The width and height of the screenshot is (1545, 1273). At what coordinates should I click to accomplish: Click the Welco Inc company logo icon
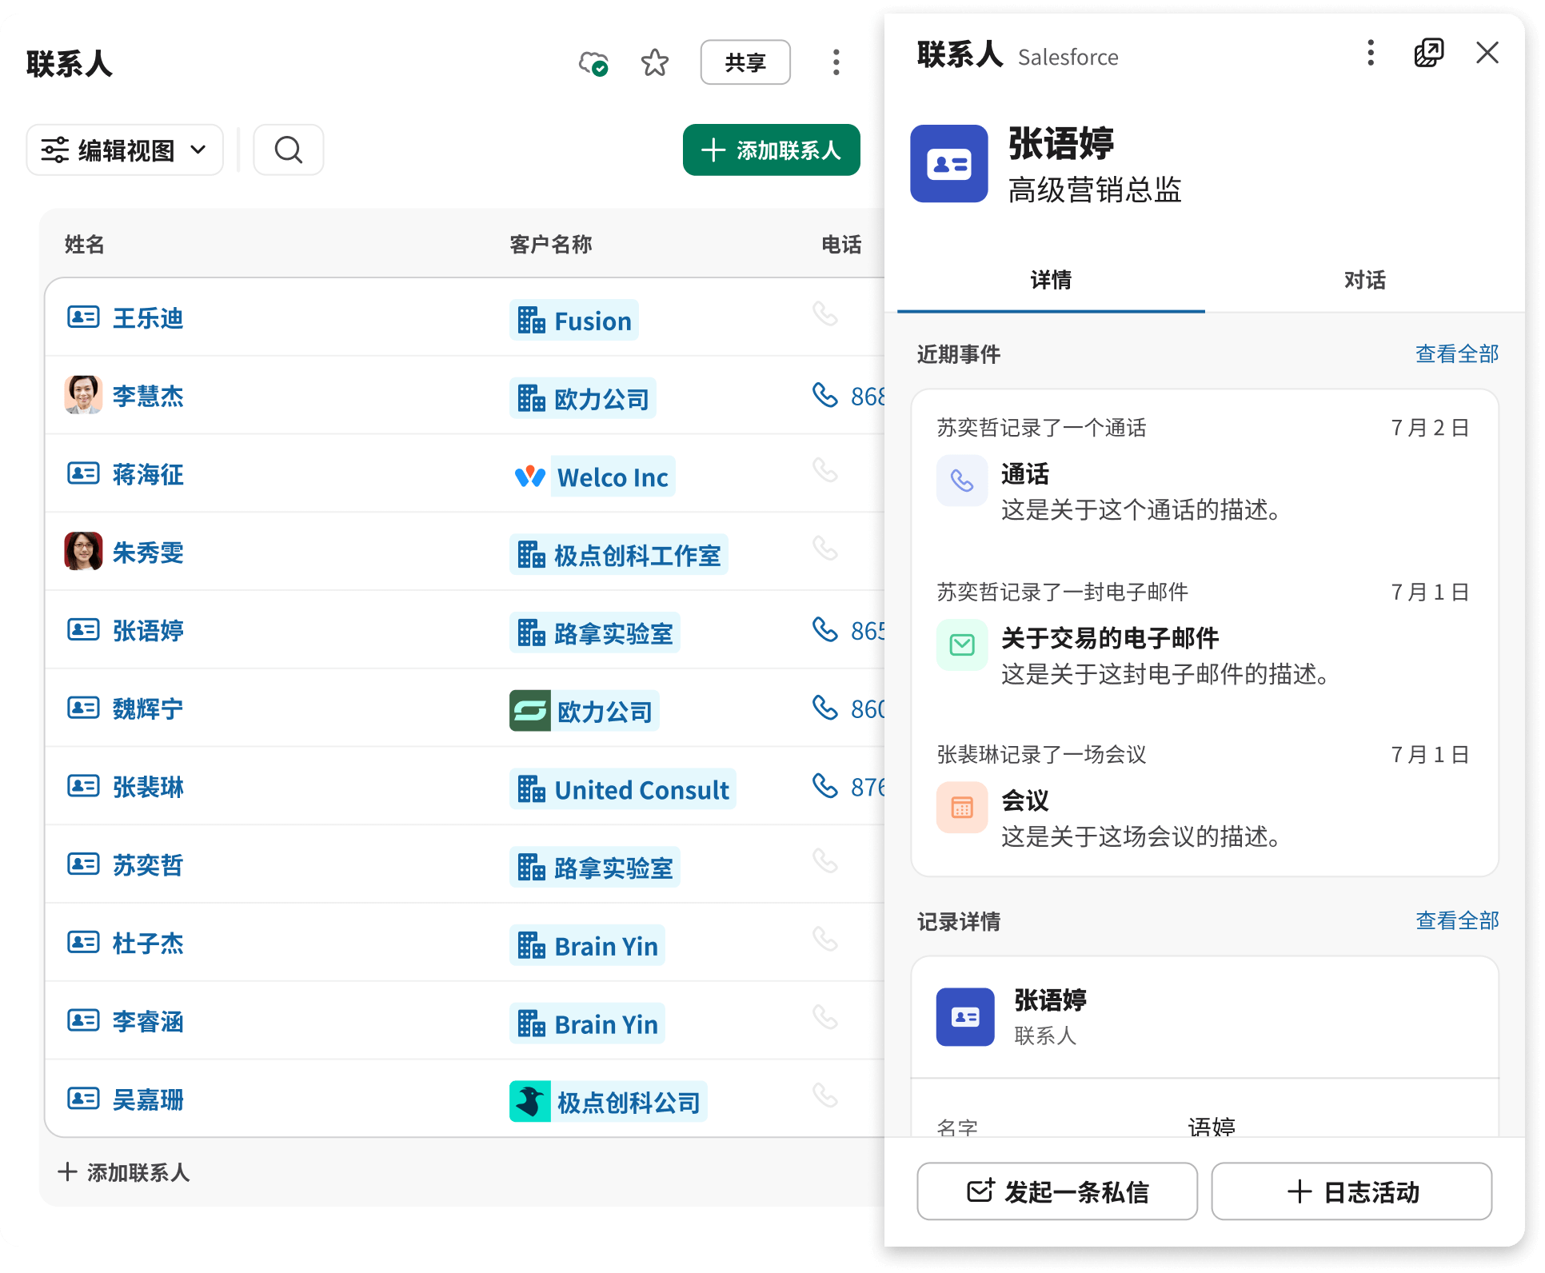530,476
